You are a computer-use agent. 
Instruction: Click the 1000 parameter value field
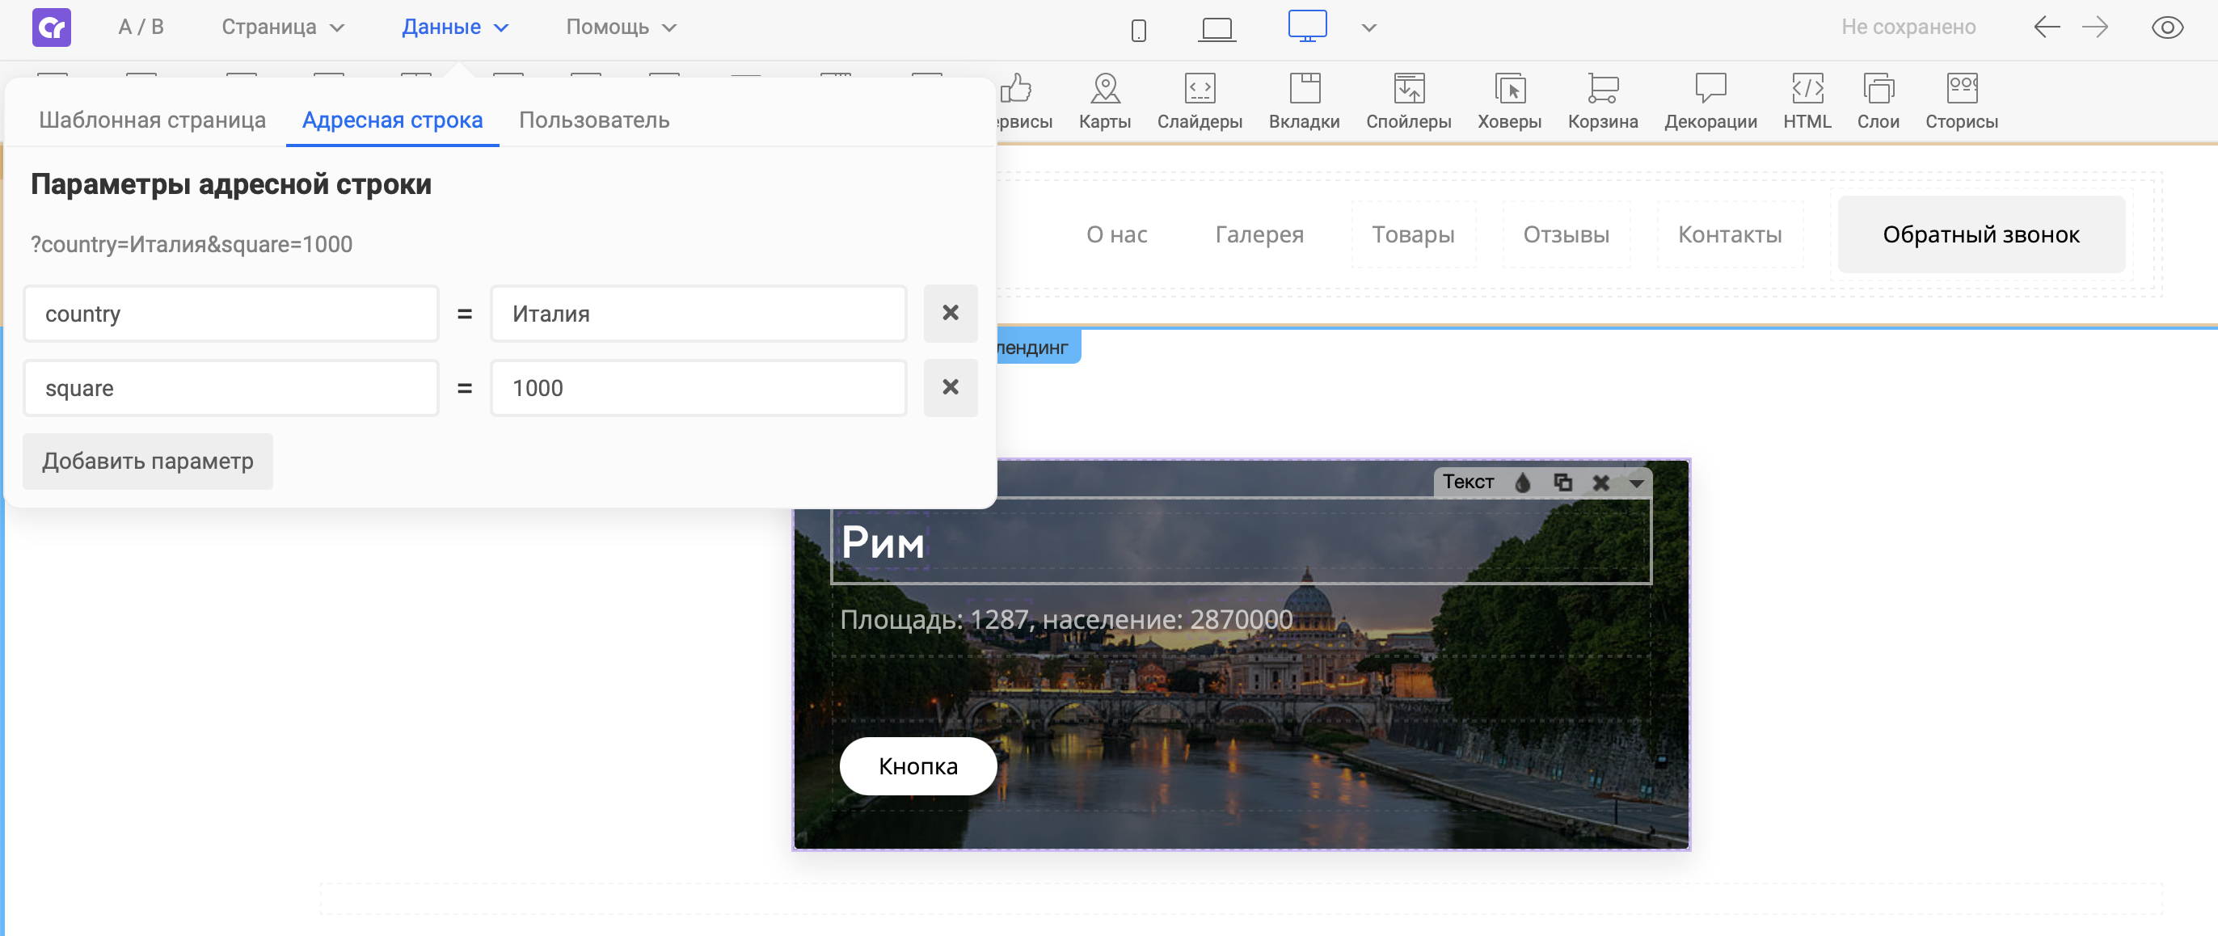698,387
